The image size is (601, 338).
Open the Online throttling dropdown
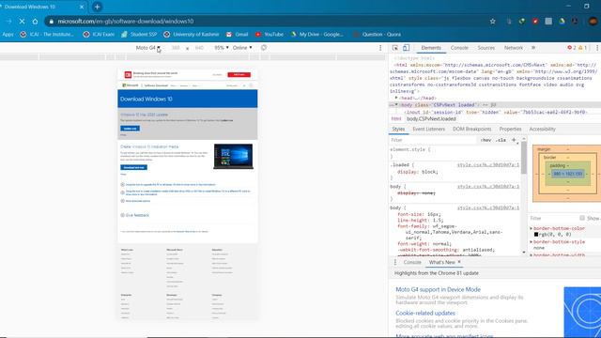click(242, 48)
